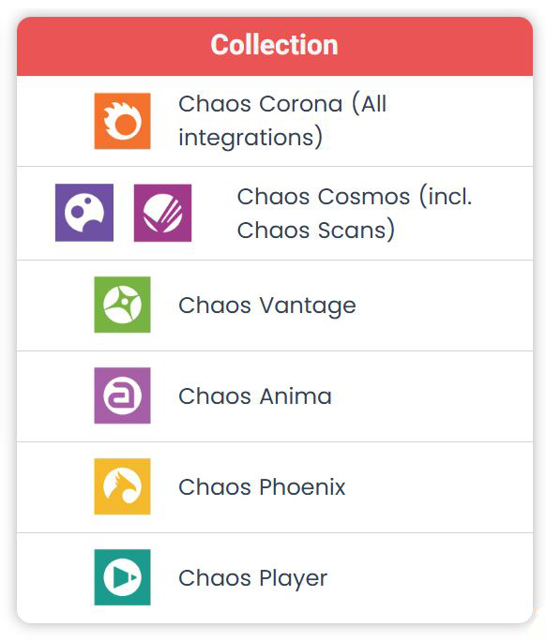Select the yellow Chaos Phoenix bird icon
Viewport: 546px width, 641px height.
[x=122, y=486]
